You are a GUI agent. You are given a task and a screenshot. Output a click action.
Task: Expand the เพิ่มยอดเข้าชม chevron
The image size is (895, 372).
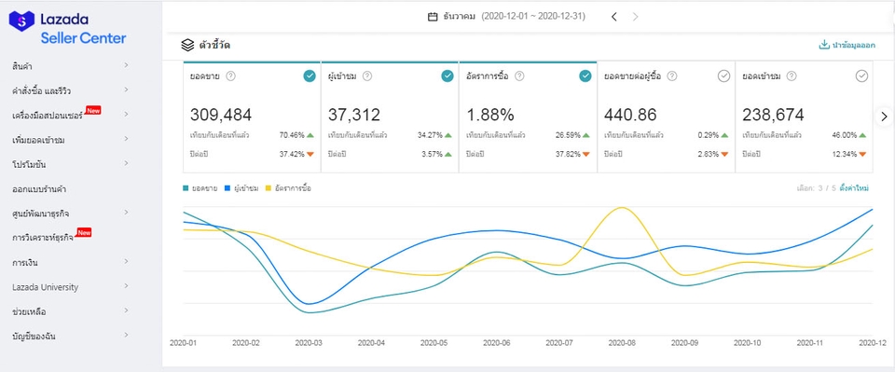pyautogui.click(x=126, y=139)
